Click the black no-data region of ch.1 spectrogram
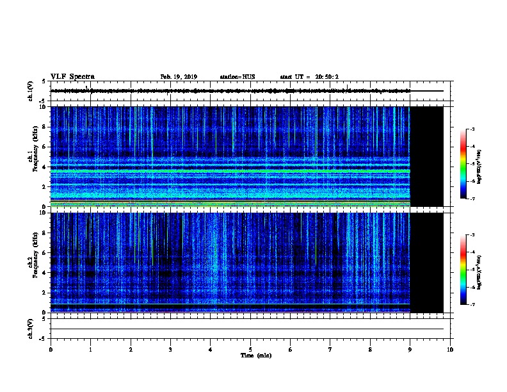The image size is (507, 392). [427, 156]
